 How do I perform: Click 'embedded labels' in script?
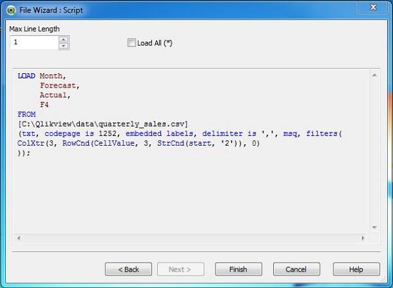pyautogui.click(x=159, y=133)
